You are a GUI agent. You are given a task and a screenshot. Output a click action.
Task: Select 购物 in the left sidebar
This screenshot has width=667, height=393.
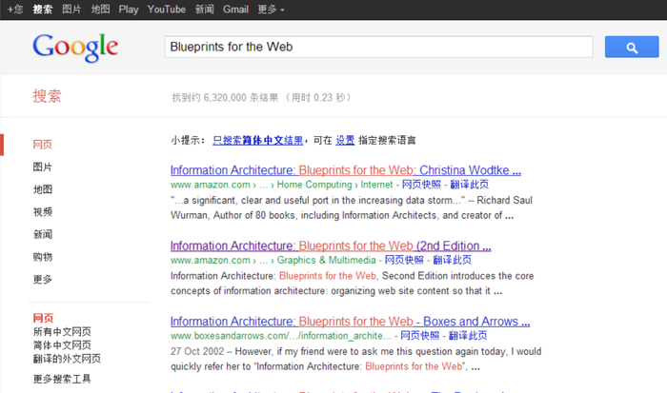click(43, 257)
